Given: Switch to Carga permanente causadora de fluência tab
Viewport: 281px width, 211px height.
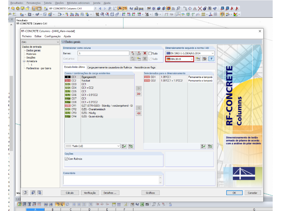Looking at the screenshot, I should click(x=109, y=67).
